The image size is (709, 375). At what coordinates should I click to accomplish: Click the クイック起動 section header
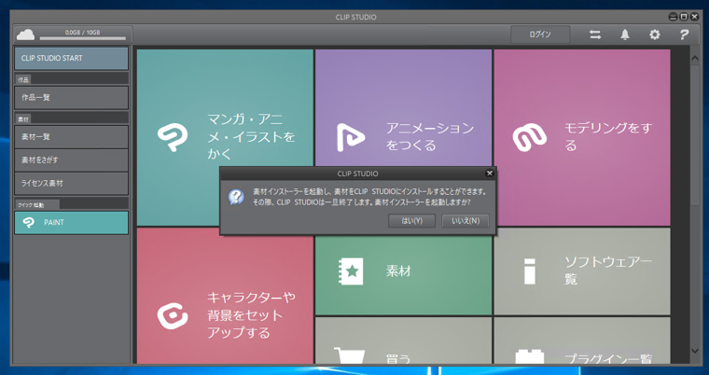[37, 205]
